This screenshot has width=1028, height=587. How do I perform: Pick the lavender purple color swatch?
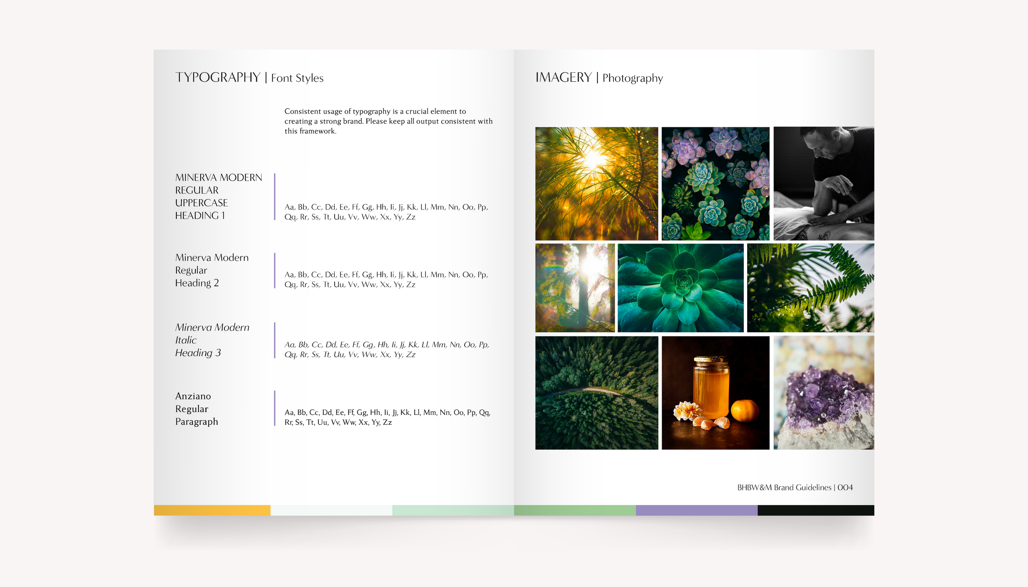point(696,510)
